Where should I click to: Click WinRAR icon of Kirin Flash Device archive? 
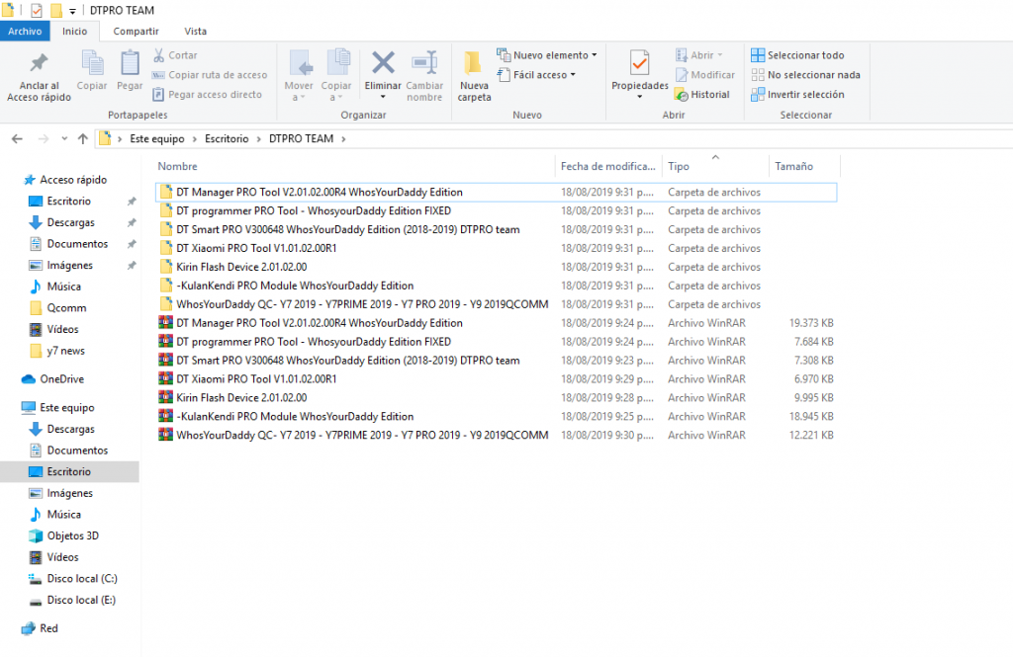point(166,397)
